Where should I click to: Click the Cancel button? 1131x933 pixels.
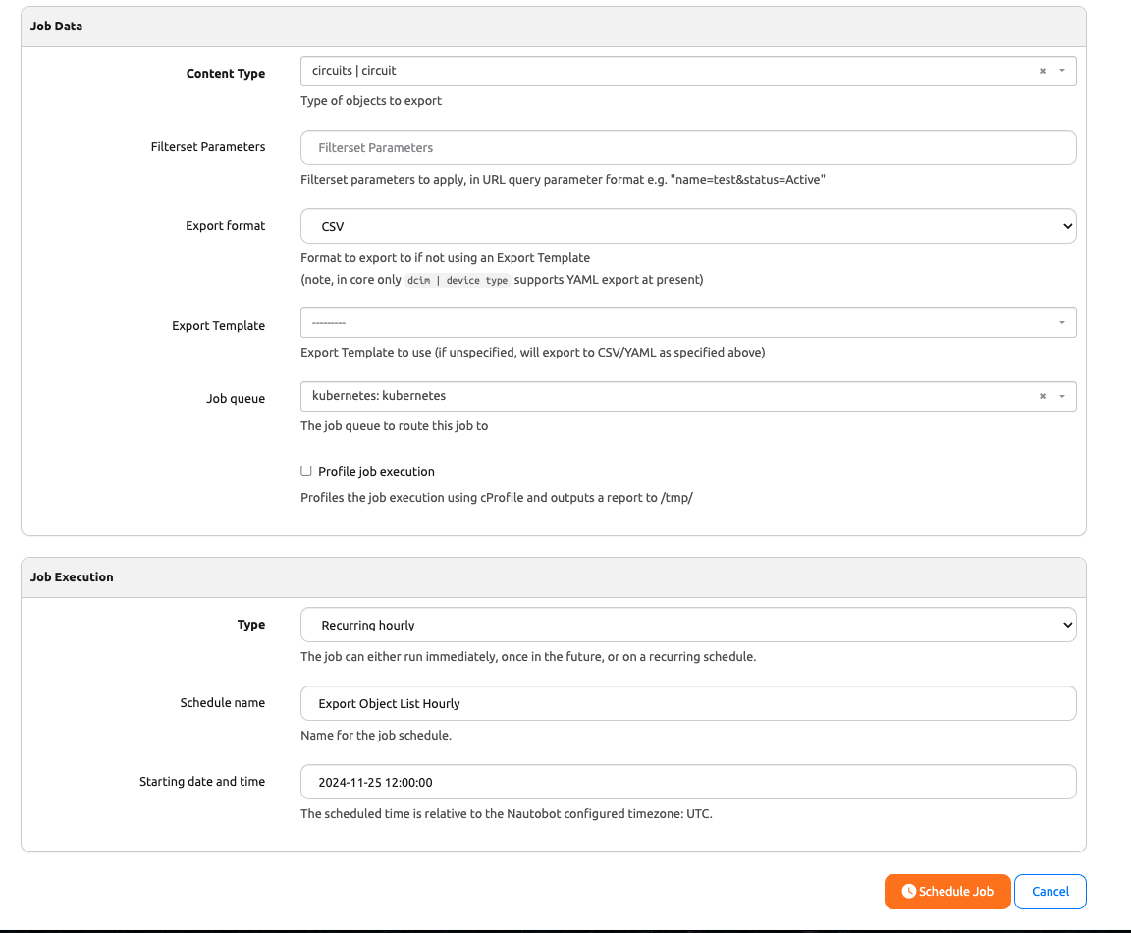tap(1050, 891)
